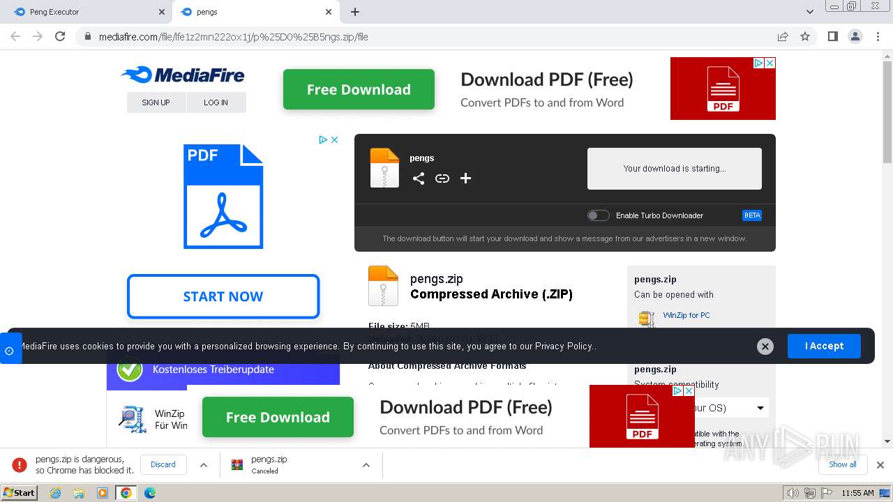Switch to the Peng Executor tab
Image resolution: width=893 pixels, height=502 pixels.
coord(86,12)
